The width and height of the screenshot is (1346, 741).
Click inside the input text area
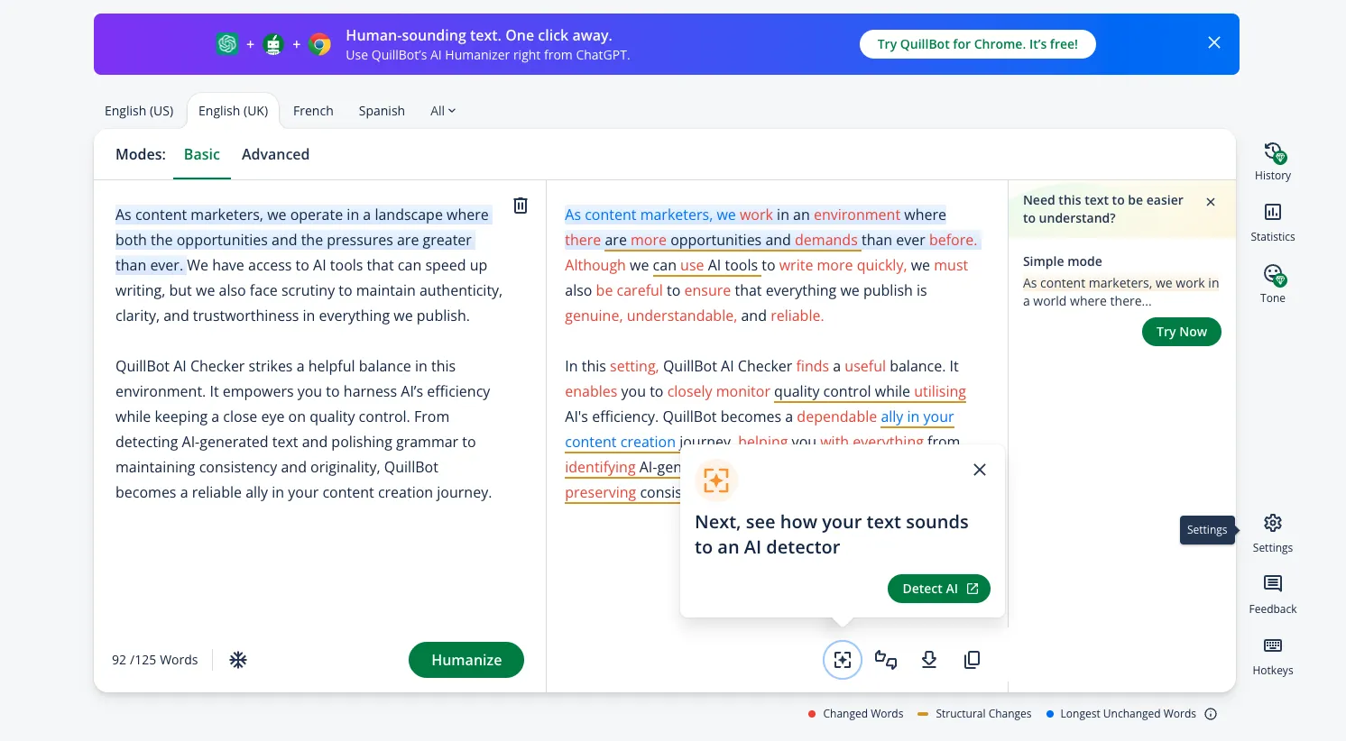click(x=309, y=353)
